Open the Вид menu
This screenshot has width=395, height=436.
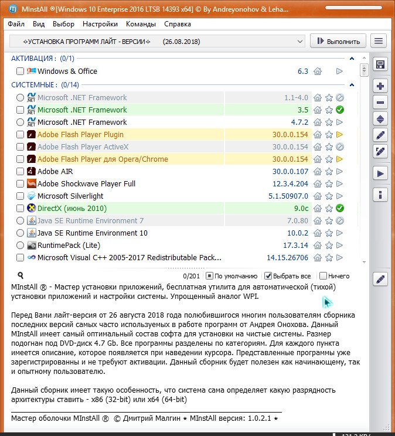tap(39, 24)
